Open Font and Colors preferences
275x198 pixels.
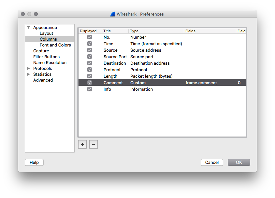55,45
